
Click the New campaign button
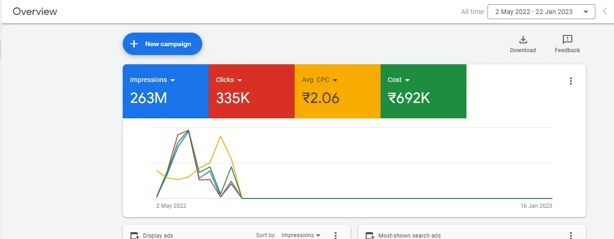(x=162, y=44)
